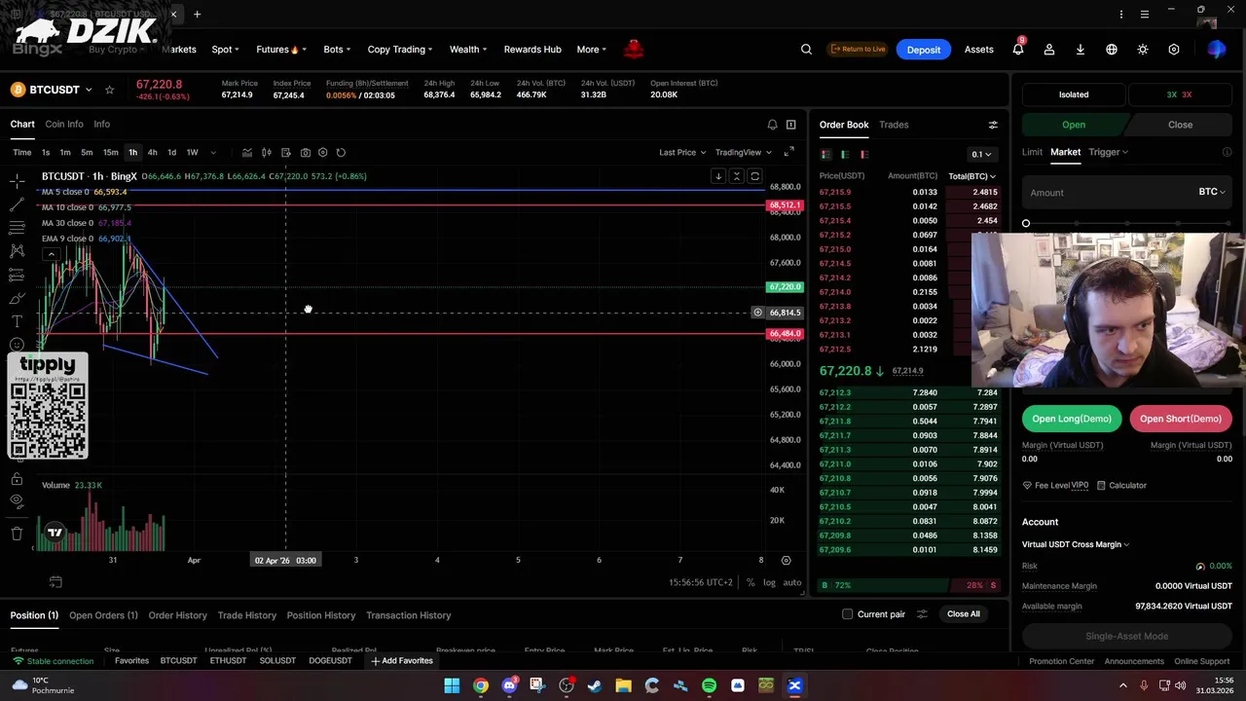This screenshot has height=701, width=1246.
Task: Favorite BTCUSDT with star icon
Action: pos(109,90)
